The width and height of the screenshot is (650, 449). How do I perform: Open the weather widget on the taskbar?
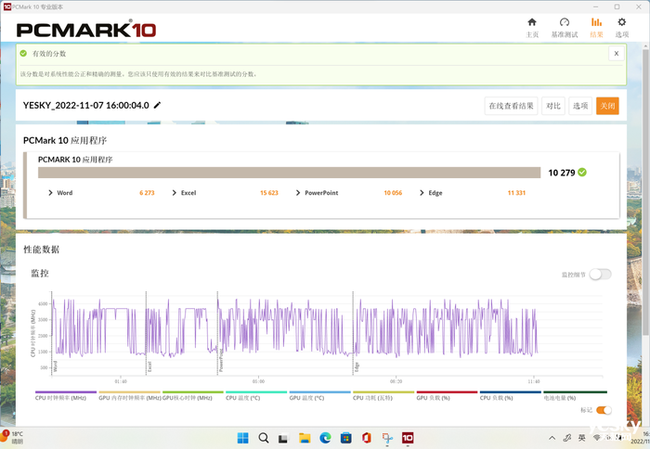pyautogui.click(x=12, y=437)
